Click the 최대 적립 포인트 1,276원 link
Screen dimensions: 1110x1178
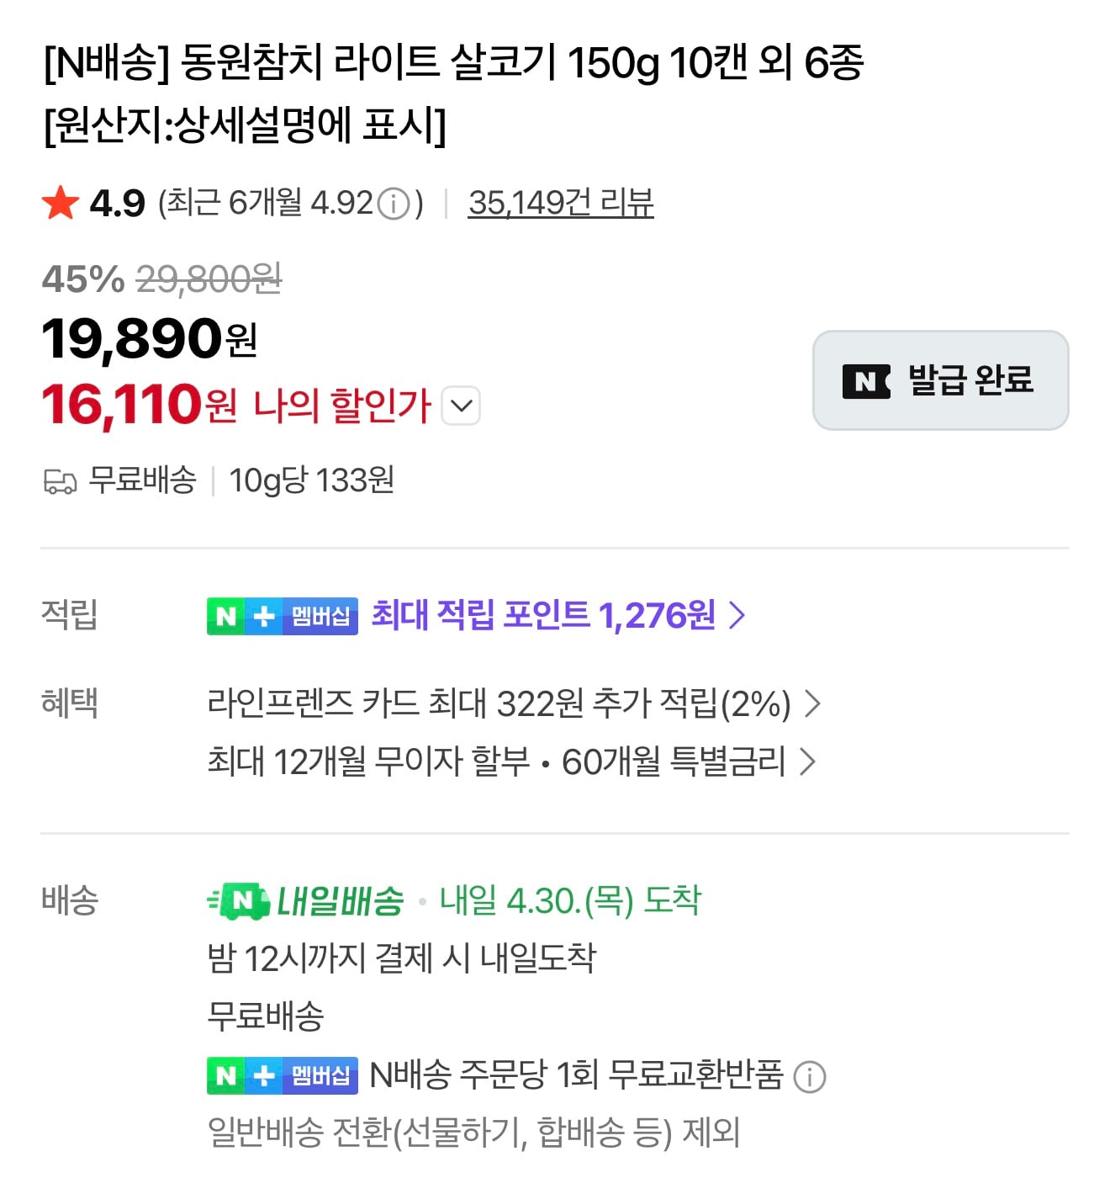point(543,616)
